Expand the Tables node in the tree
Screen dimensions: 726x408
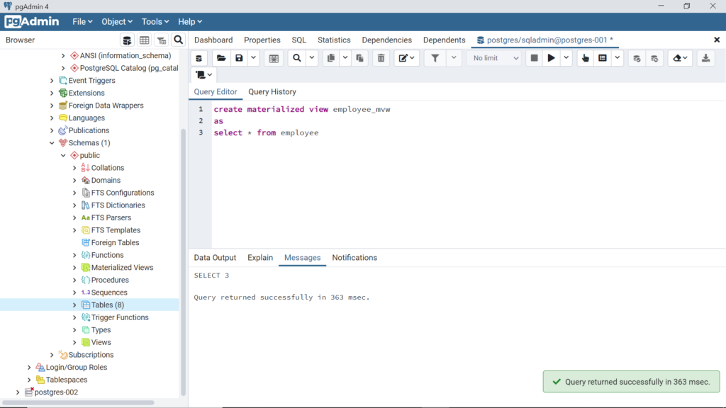tap(76, 305)
